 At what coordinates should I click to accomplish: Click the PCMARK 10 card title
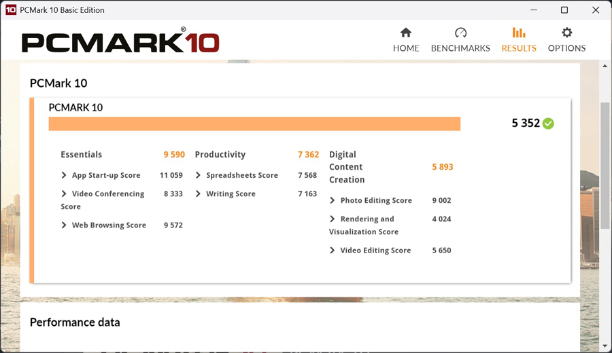pos(75,107)
